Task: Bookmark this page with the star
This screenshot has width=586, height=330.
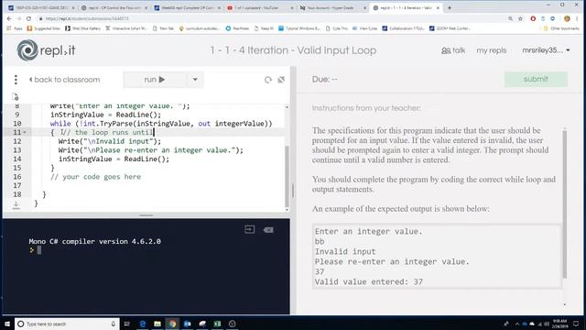Action: coord(521,18)
